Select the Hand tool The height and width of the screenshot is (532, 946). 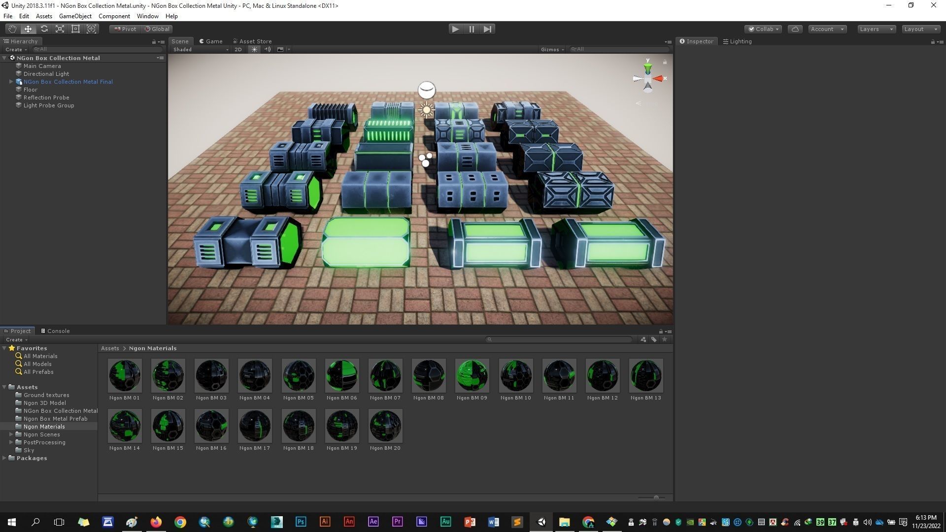(12, 29)
